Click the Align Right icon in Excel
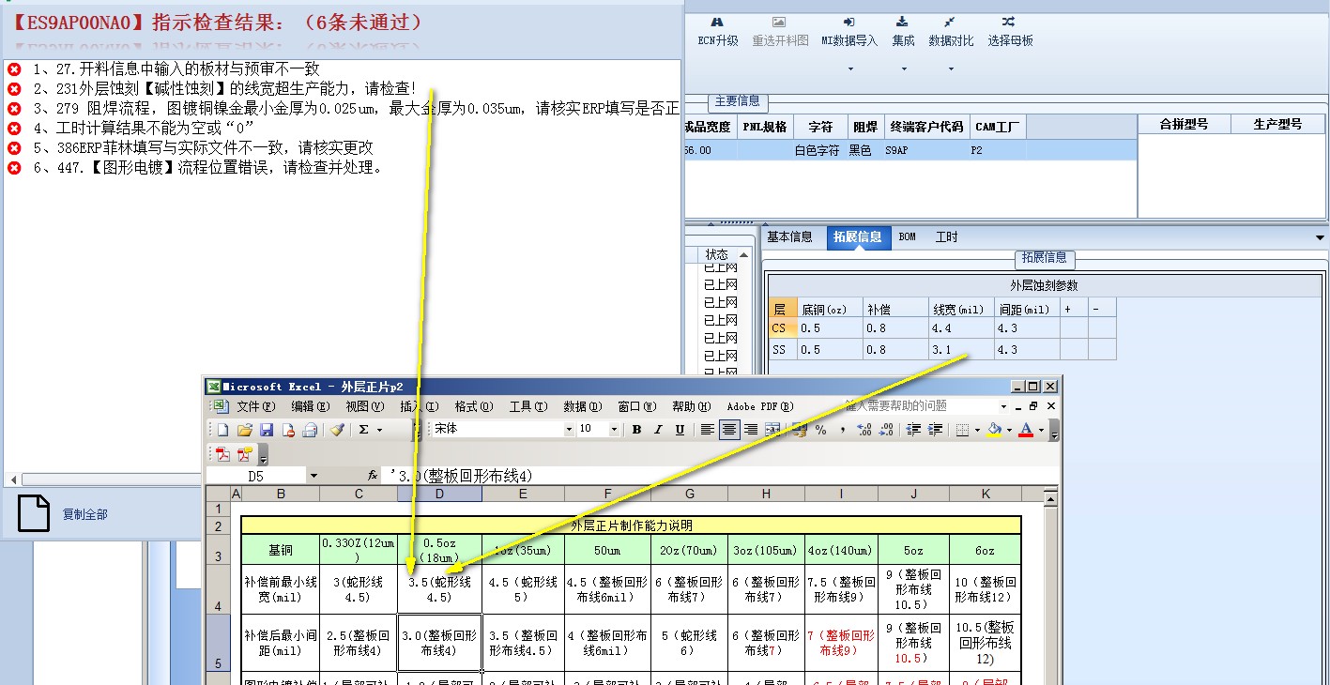The height and width of the screenshot is (685, 1330). tap(751, 430)
